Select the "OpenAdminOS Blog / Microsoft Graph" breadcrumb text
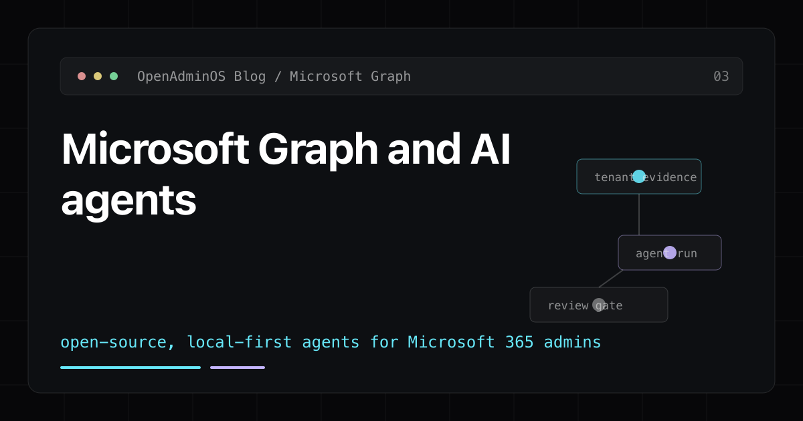 click(274, 76)
